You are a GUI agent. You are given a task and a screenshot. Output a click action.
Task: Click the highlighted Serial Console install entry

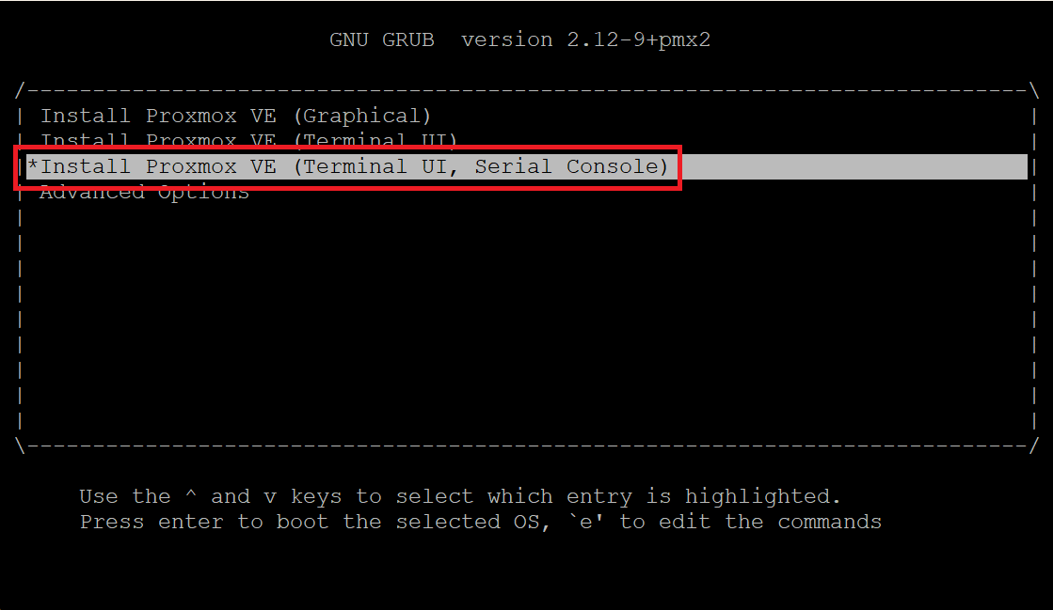[527, 166]
